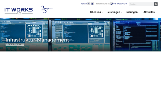Click the 'Rufen Sie uns an:' label
The width and height of the screenshot is (161, 100).
pos(103,4)
